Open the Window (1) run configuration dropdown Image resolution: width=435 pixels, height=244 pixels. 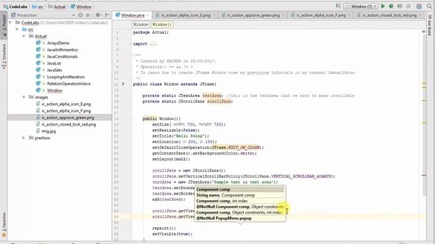[361, 6]
